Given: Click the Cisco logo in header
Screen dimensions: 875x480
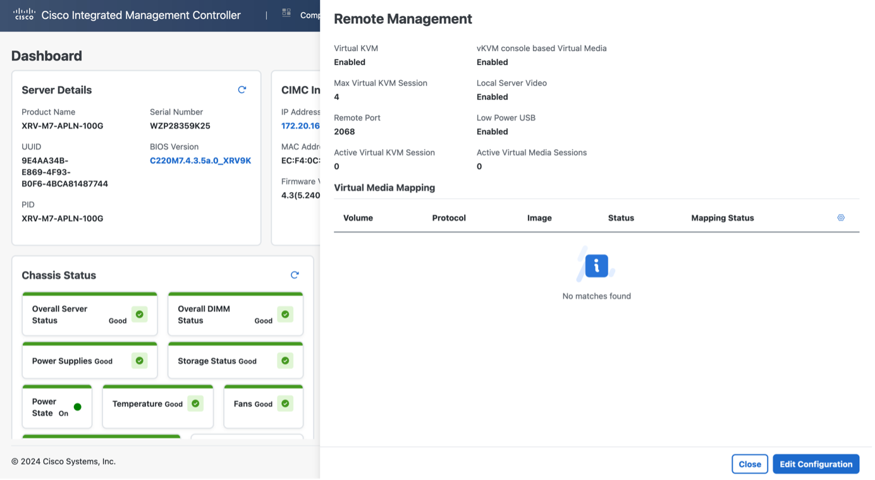Looking at the screenshot, I should [24, 15].
